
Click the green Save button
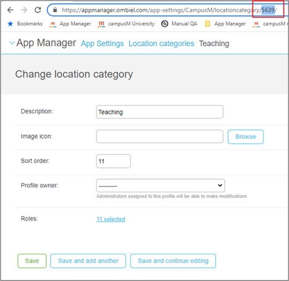click(32, 261)
